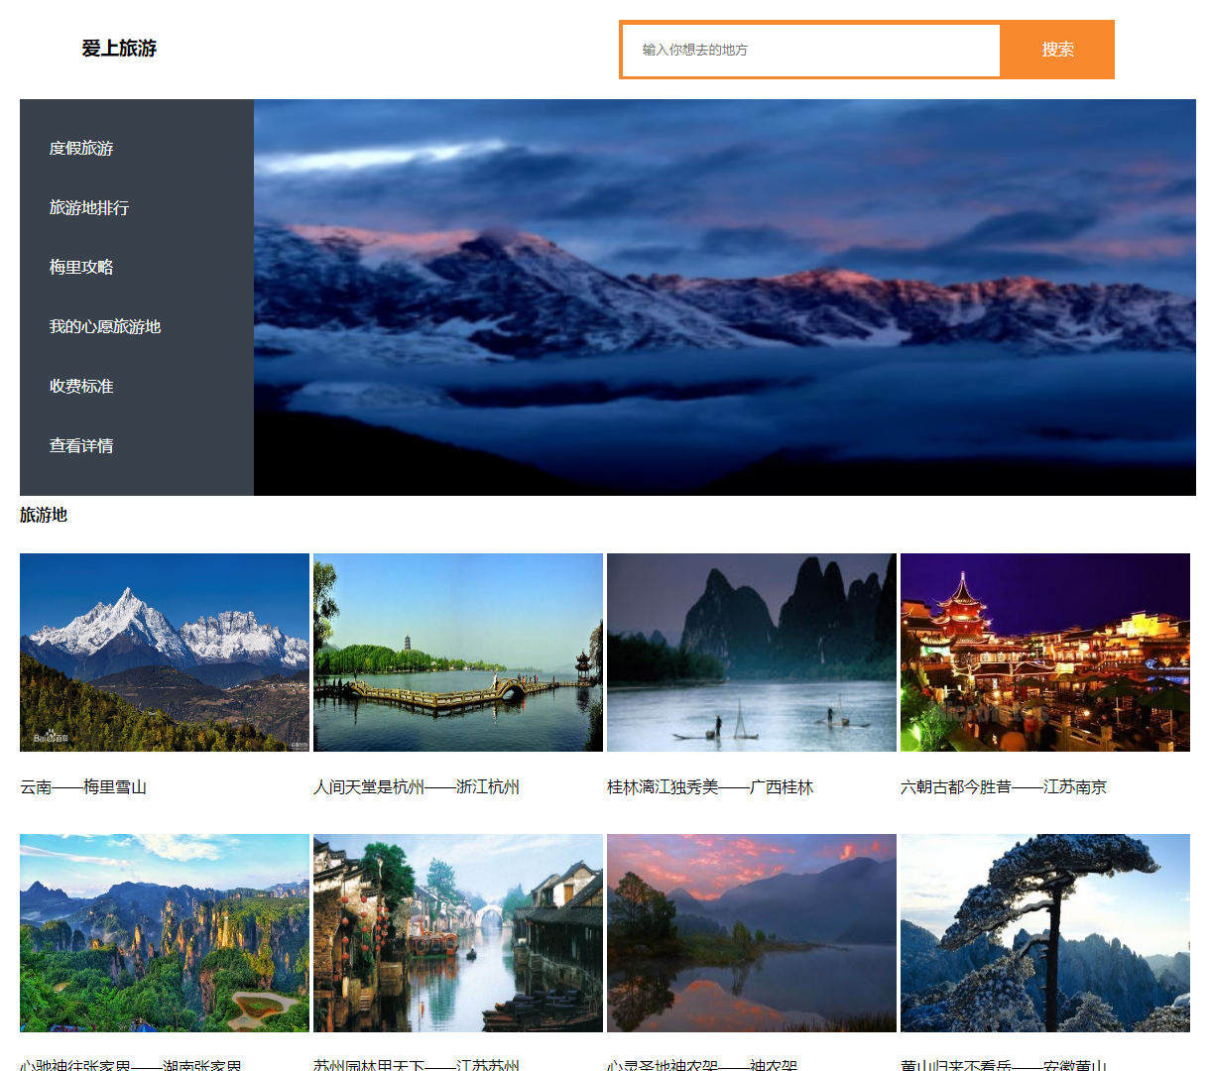1210x1071 pixels.
Task: Open the 收费标准 sidebar menu item
Action: point(80,386)
